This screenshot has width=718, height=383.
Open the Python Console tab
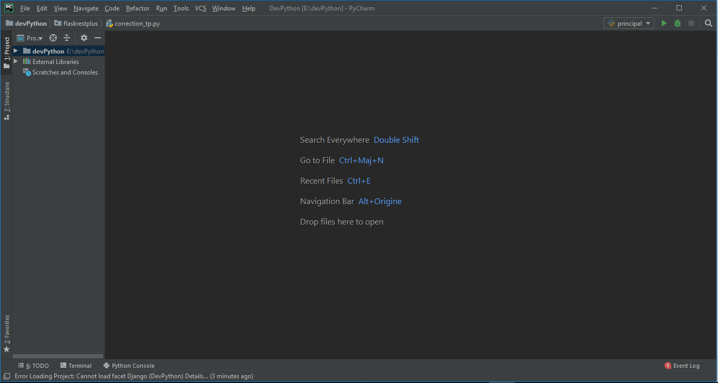coord(129,366)
